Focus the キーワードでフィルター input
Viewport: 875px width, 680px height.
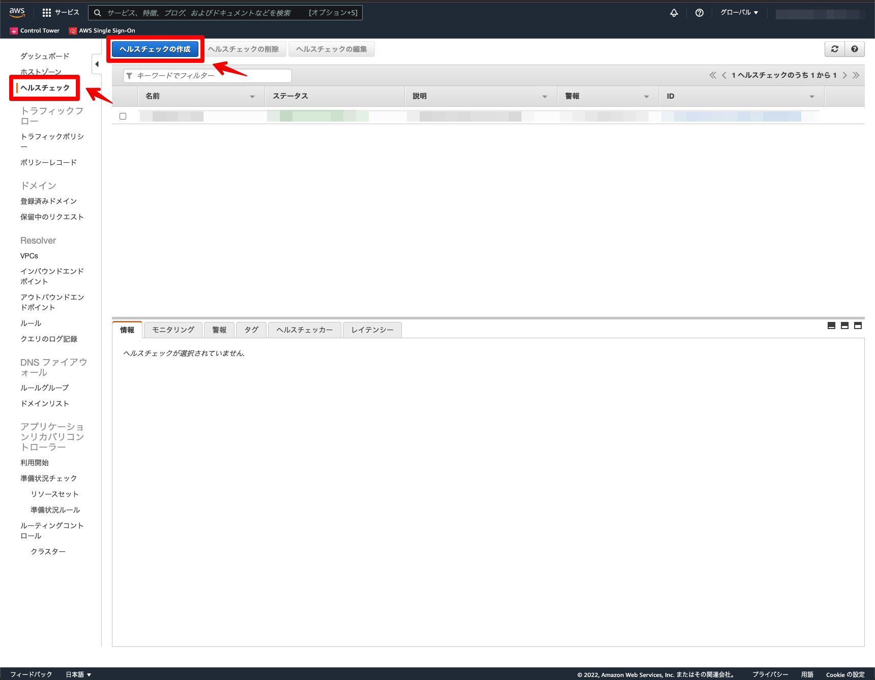point(208,76)
